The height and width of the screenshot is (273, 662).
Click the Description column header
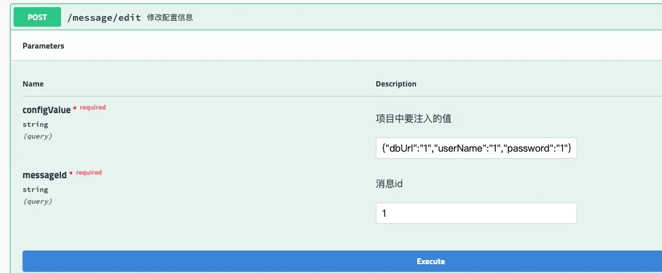click(x=396, y=84)
